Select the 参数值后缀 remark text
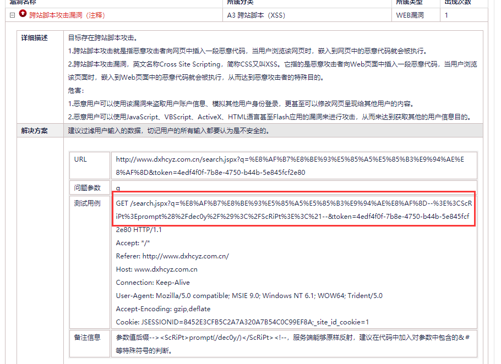Screen dimensions: 501x364 point(293,344)
